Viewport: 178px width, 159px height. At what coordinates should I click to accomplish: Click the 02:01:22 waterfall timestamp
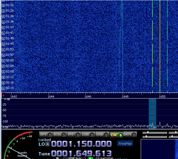8,5
